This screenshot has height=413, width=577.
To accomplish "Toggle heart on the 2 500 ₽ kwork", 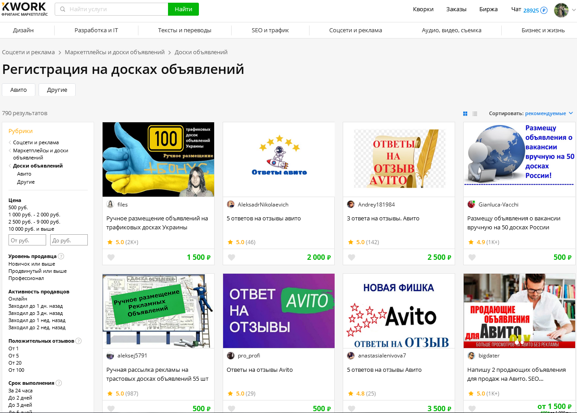I will [x=352, y=258].
